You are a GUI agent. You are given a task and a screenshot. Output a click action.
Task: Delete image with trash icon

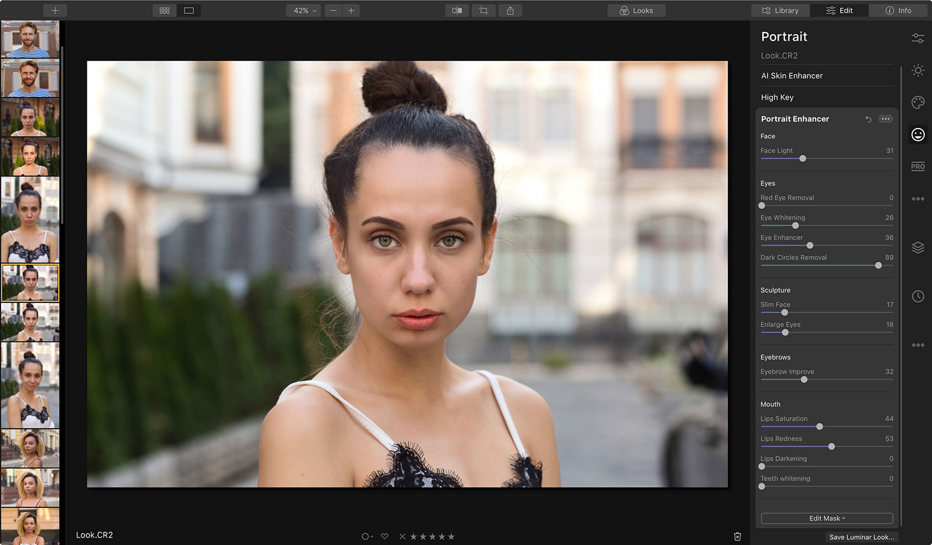[737, 536]
